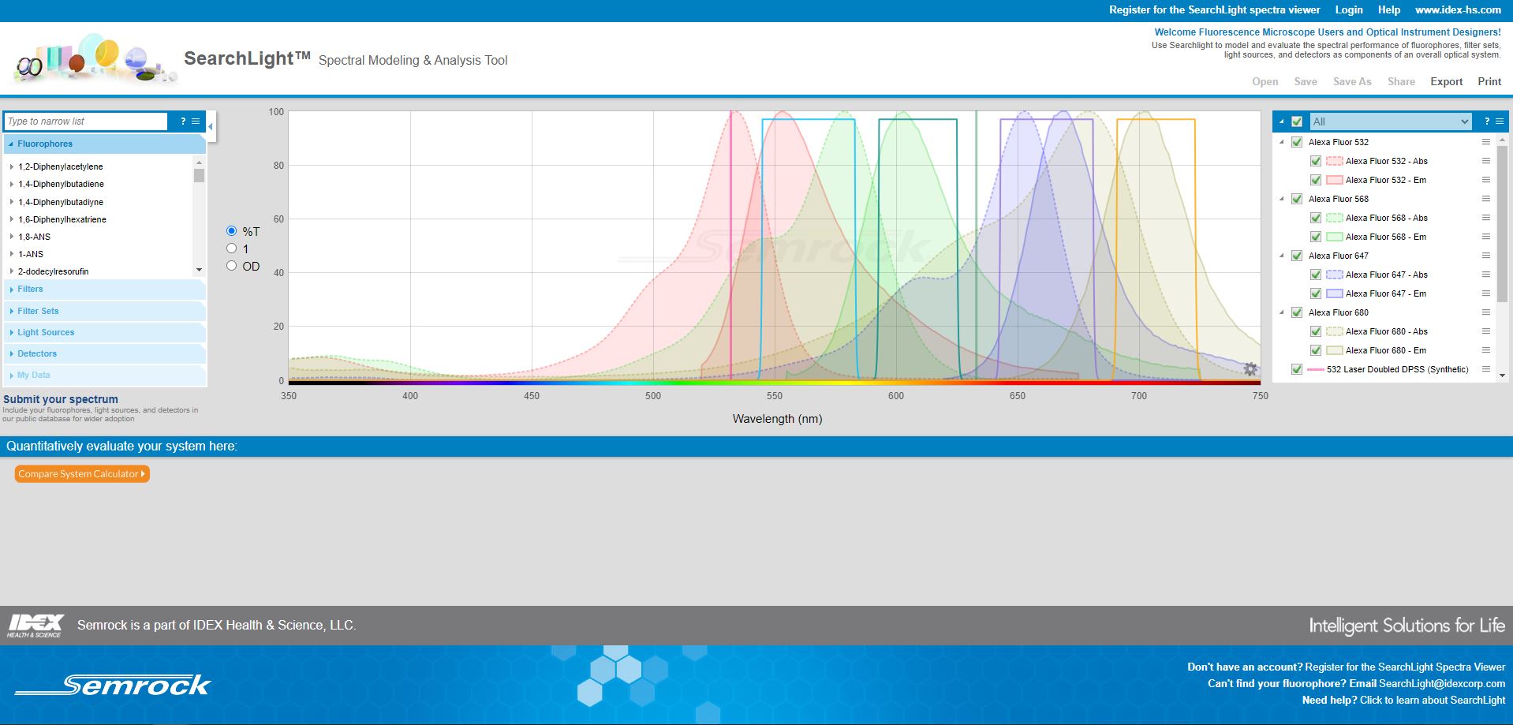Open options menu for Alexa Fluor 568 group
Screen dimensions: 1513x725
1486,199
